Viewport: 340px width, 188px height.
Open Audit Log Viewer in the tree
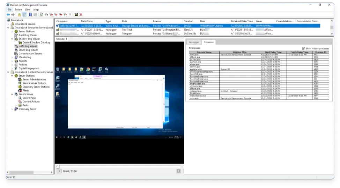28,35
